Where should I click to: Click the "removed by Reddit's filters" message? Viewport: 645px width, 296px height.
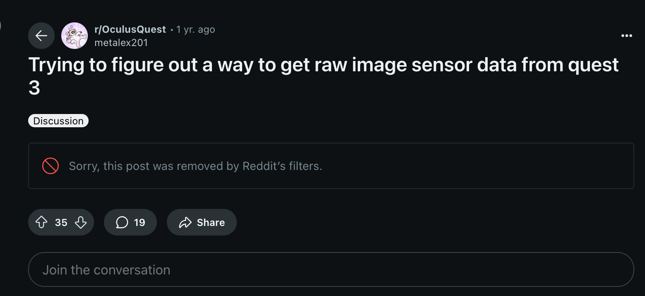[x=195, y=166]
